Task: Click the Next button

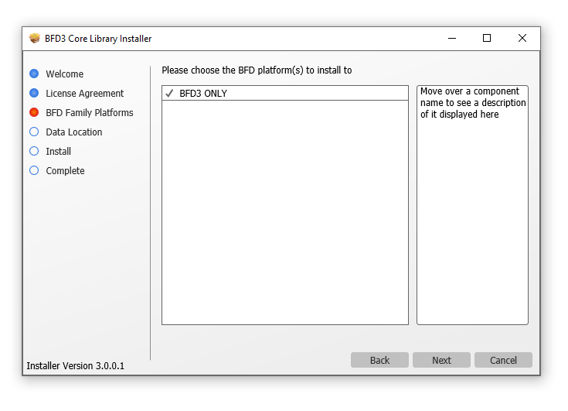Action: coord(441,360)
